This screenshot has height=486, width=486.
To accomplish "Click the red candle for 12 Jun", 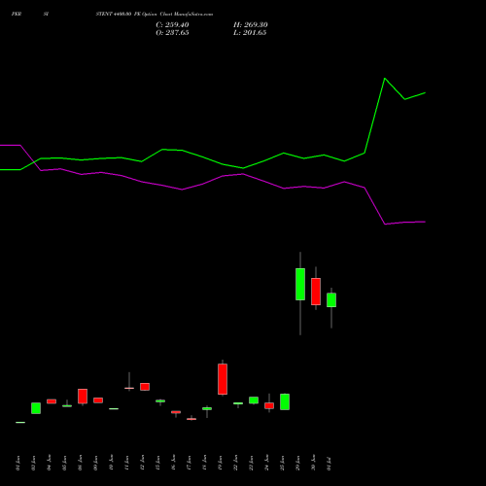I will pos(145,387).
